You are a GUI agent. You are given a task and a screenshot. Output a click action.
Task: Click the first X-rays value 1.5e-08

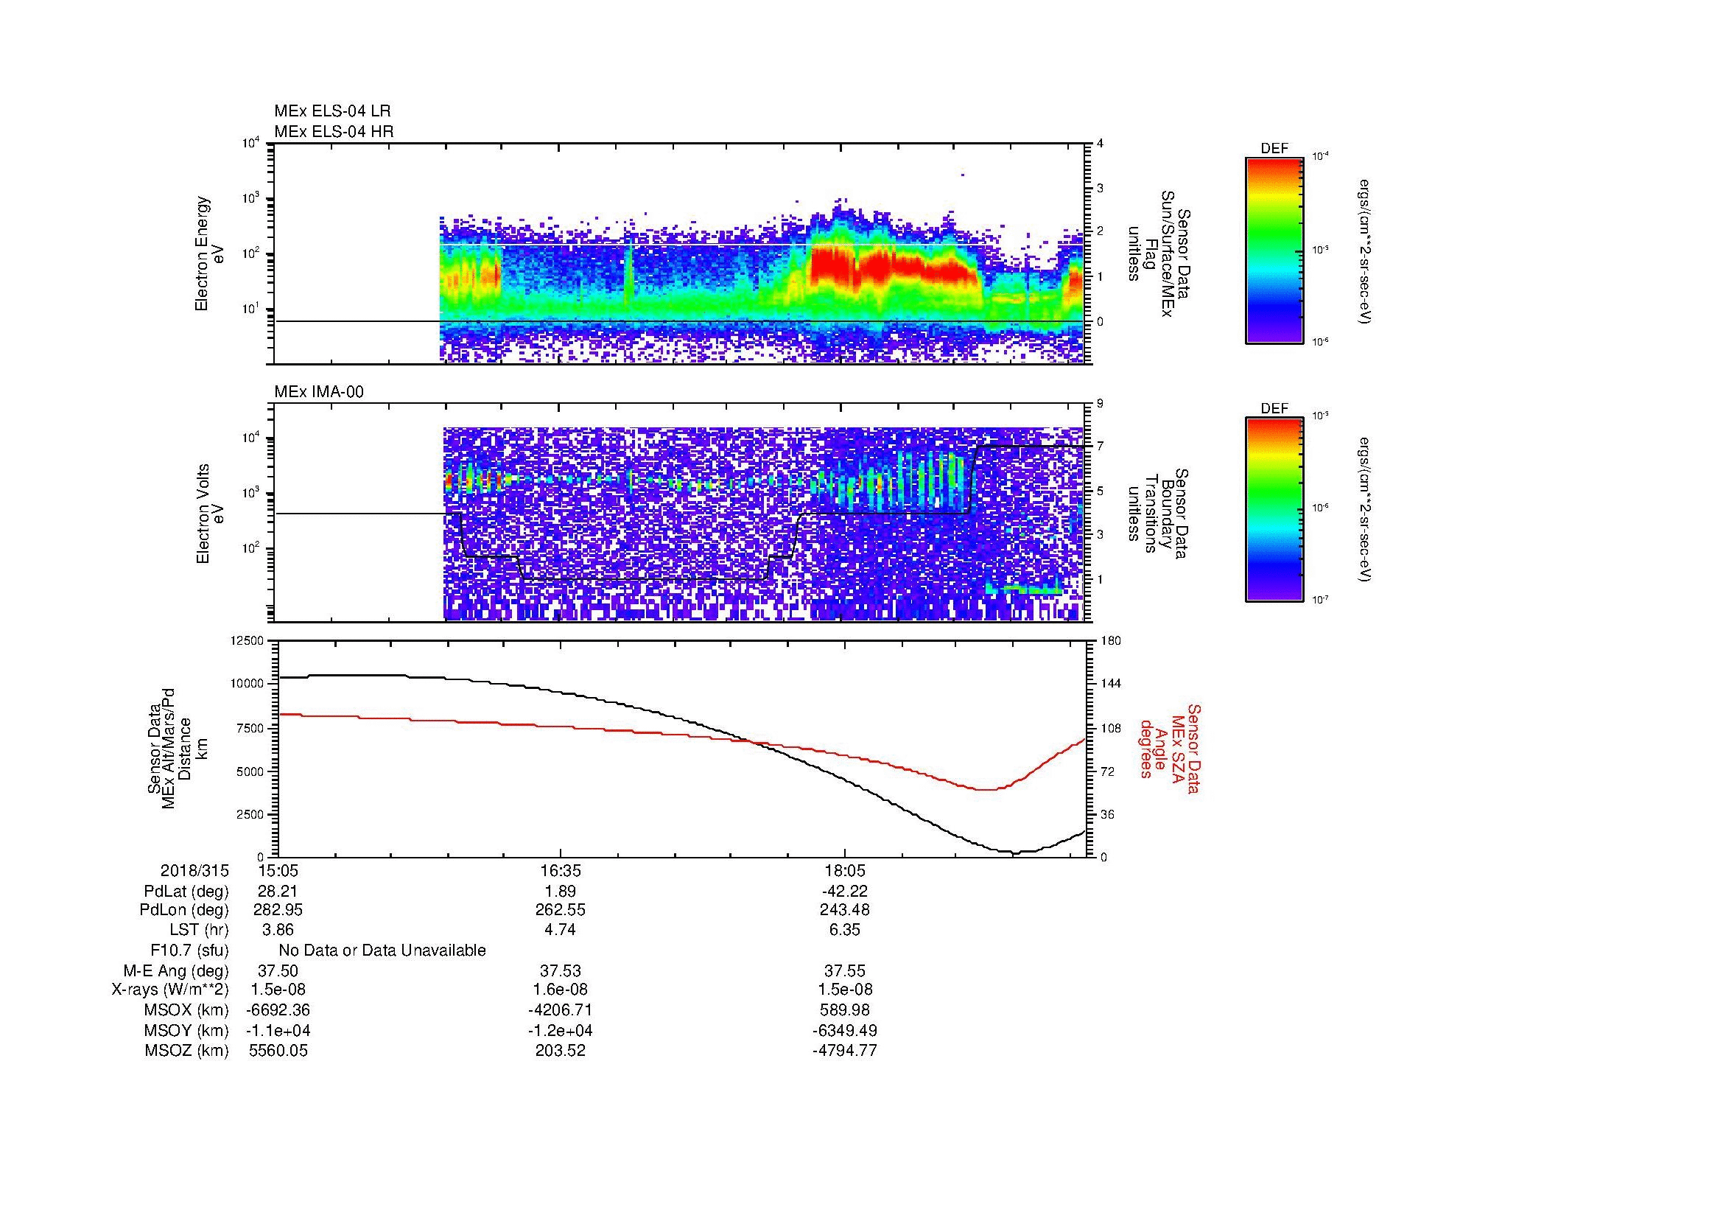278,990
